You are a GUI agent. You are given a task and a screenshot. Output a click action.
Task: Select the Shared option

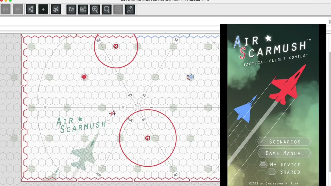coord(284,172)
